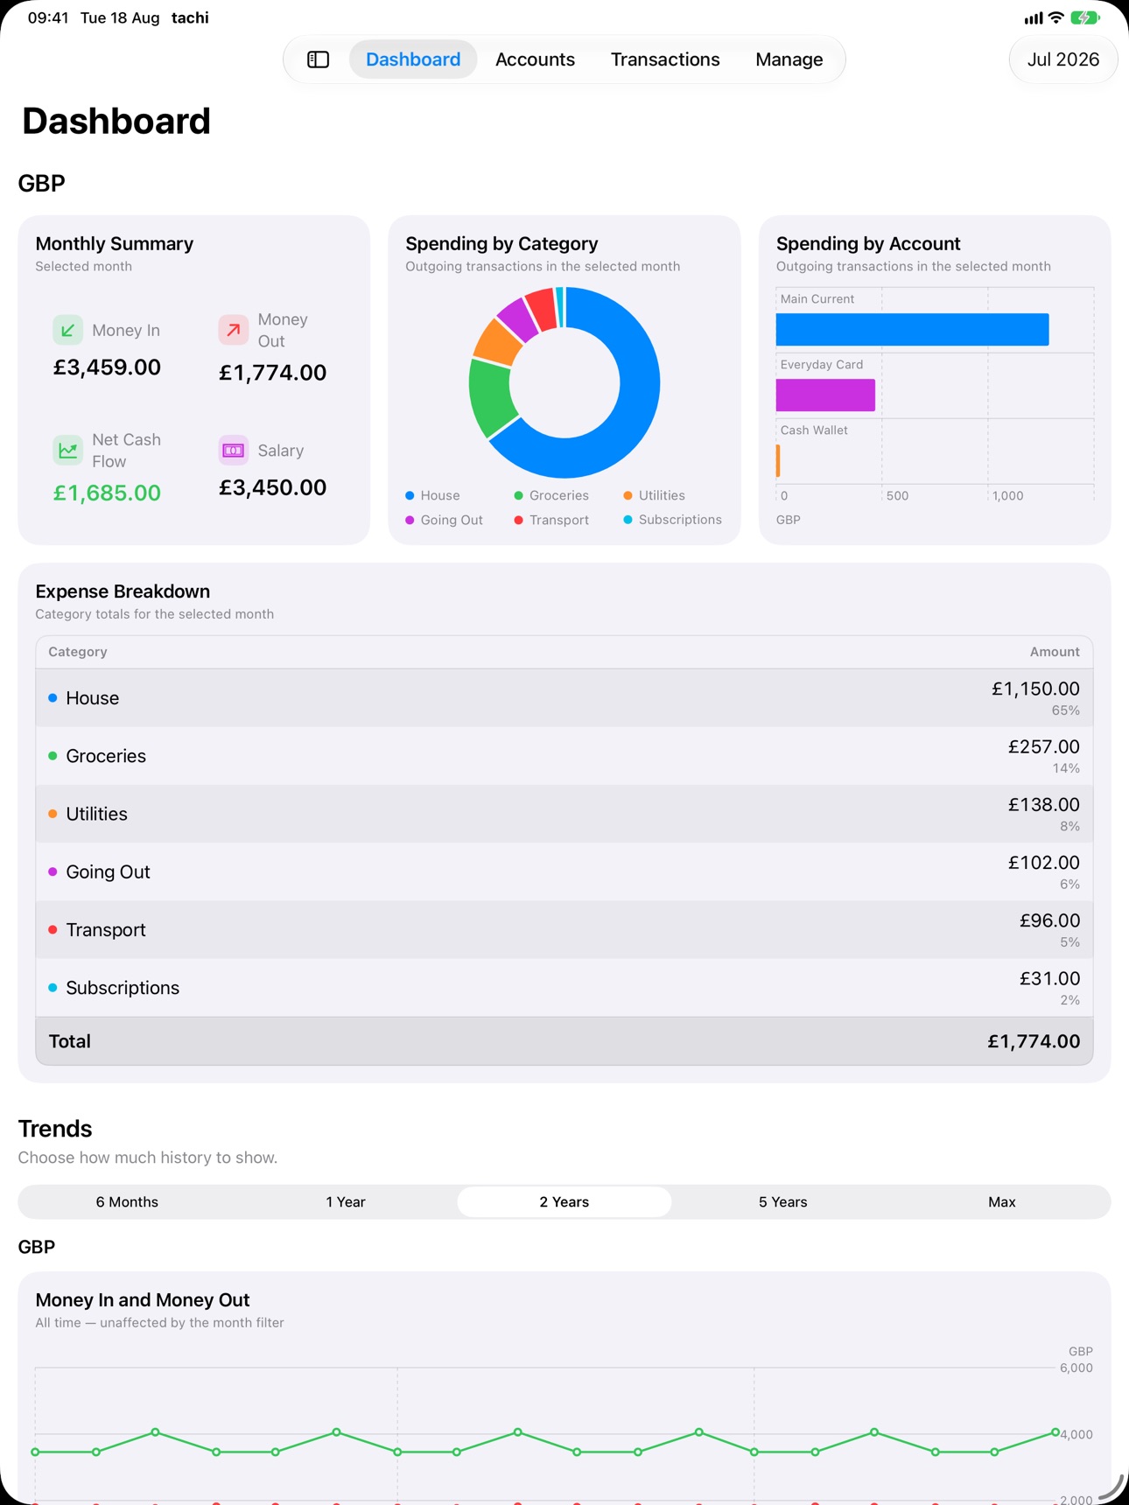Open the Jul 2026 month picker
This screenshot has height=1505, width=1129.
pos(1062,59)
